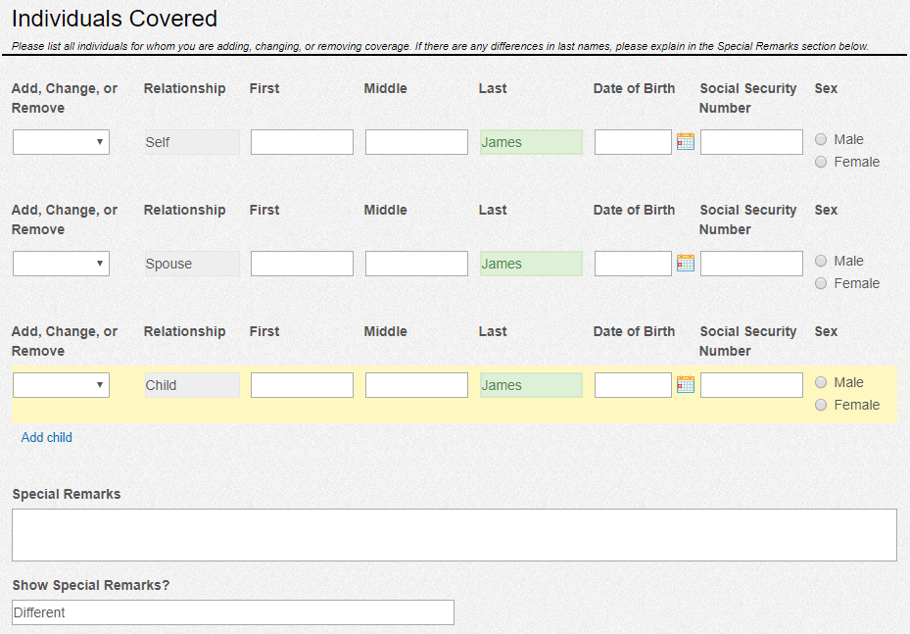
Task: Focus the Date of Birth field for Self
Action: point(633,142)
